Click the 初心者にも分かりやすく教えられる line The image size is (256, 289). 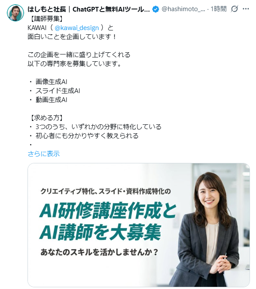point(87,136)
